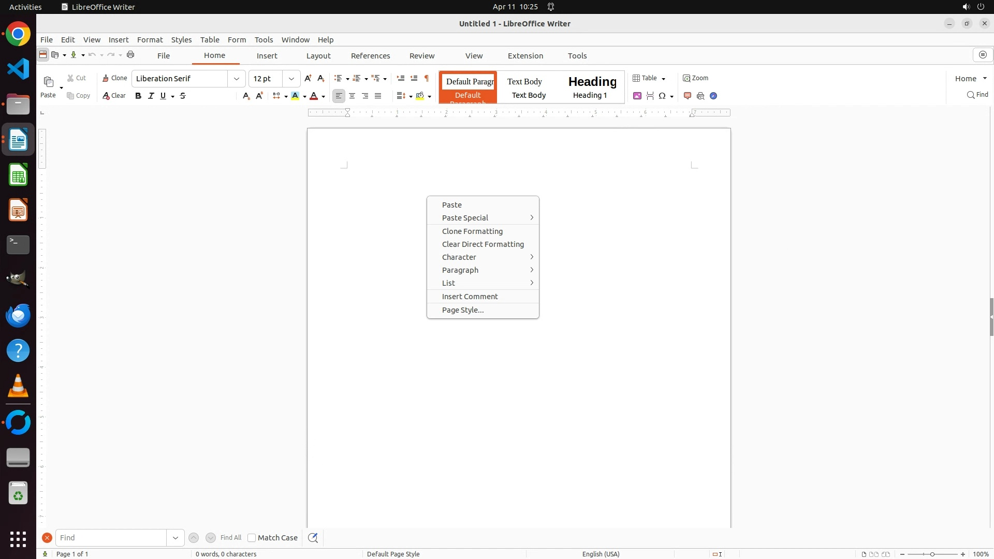Select Page Style in context menu
The width and height of the screenshot is (994, 559).
[x=463, y=310]
